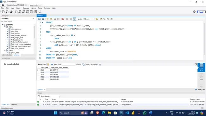
Task: Open find panel magnifier icon
Action: 105,19
